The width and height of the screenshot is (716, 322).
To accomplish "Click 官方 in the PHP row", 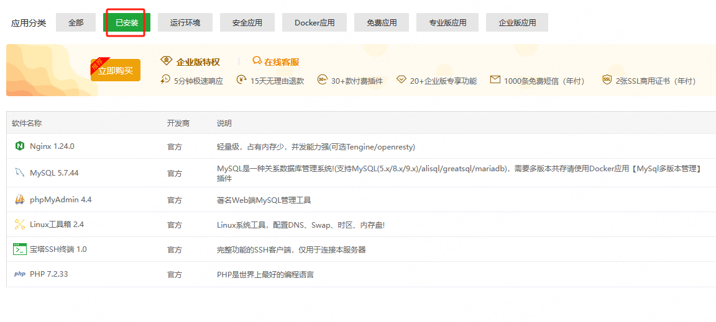I will 175,275.
